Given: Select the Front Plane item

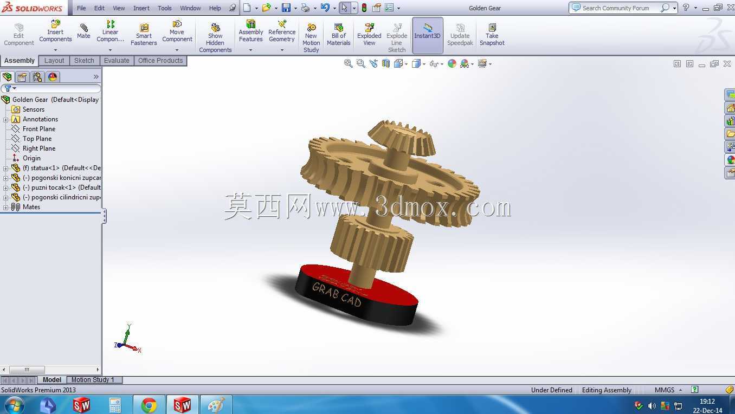Looking at the screenshot, I should pyautogui.click(x=39, y=129).
